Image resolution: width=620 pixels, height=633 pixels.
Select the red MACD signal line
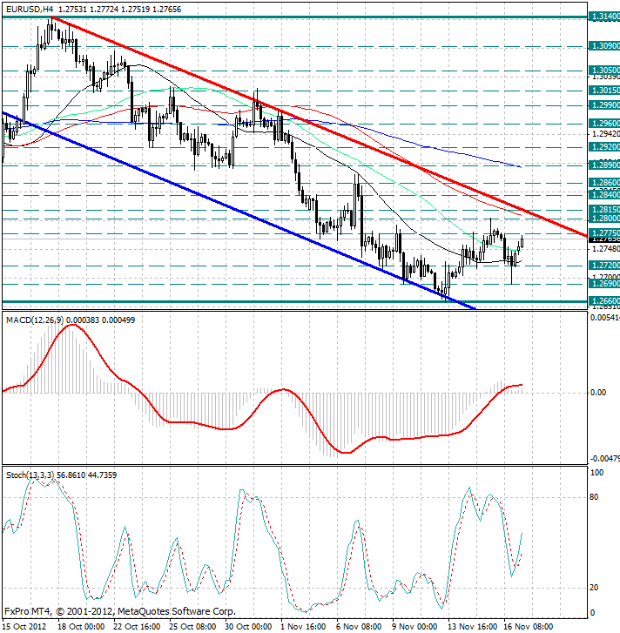click(x=262, y=400)
